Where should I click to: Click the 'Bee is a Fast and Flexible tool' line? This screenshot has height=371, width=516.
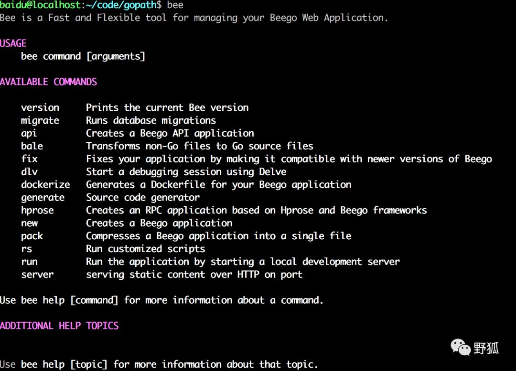click(194, 18)
